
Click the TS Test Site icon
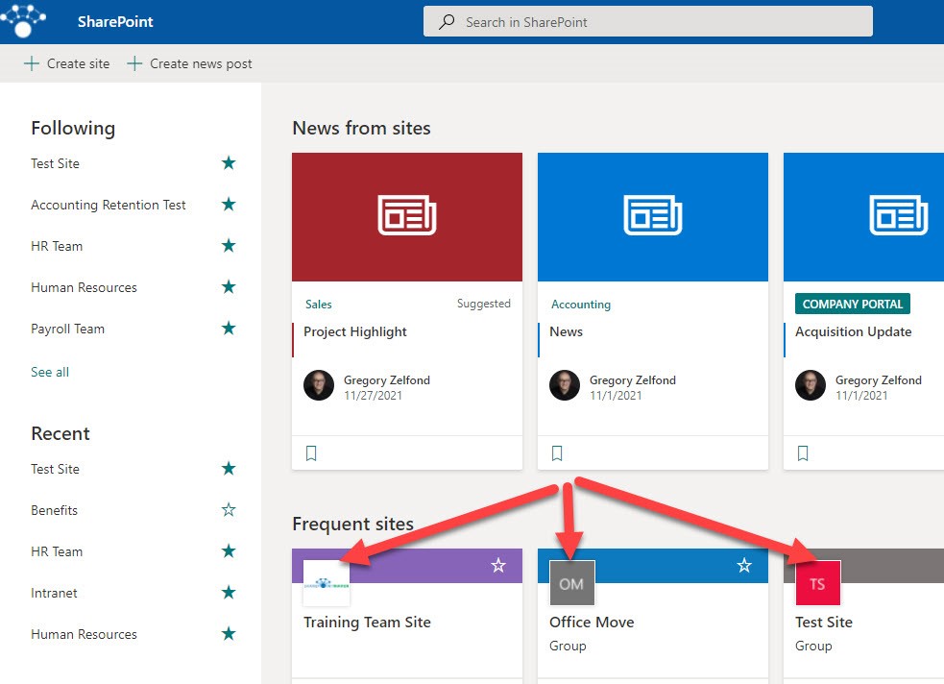click(x=817, y=583)
